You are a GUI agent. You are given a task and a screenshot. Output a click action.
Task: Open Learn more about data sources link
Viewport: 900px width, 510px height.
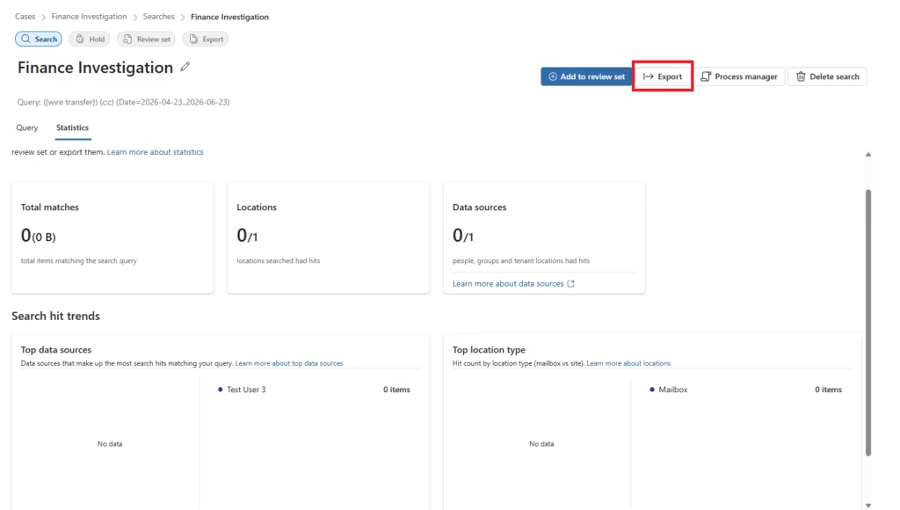coord(508,284)
